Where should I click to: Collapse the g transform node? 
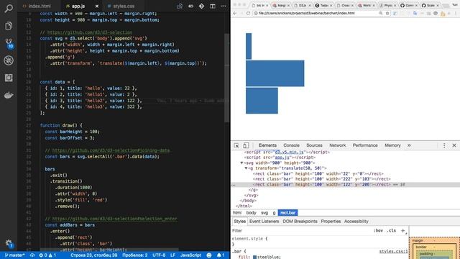(246, 168)
